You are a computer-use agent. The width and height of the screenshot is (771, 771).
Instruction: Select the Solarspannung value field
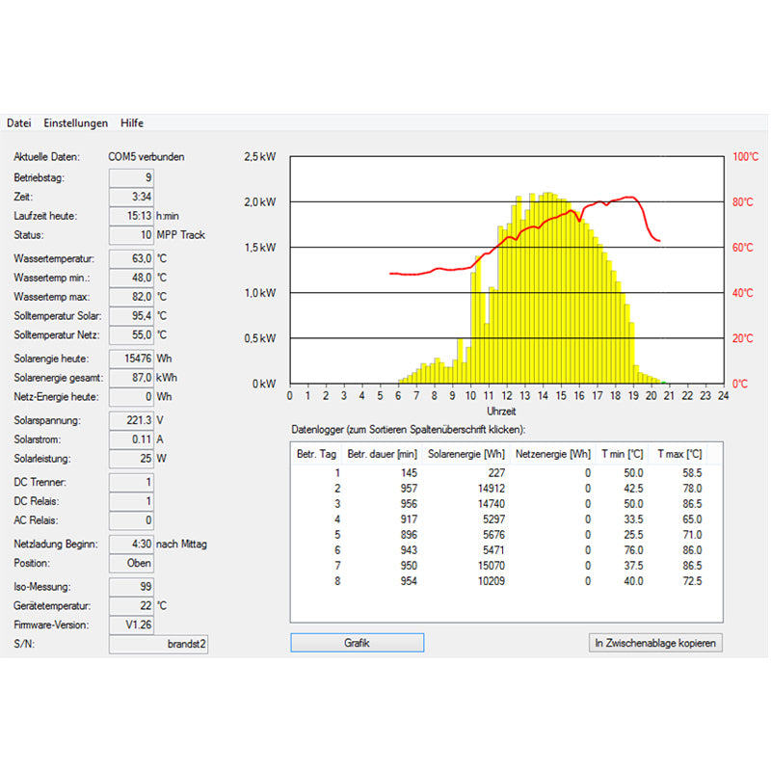(x=131, y=421)
